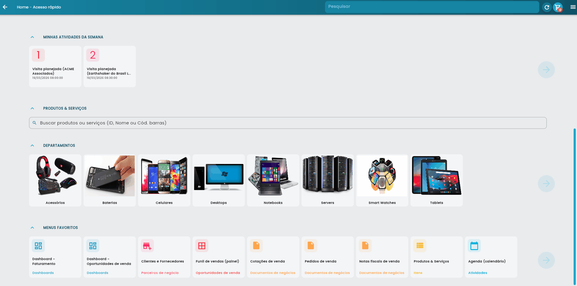Open the Agenda calendar icon
Viewport: 577px width, 286px height.
(474, 246)
